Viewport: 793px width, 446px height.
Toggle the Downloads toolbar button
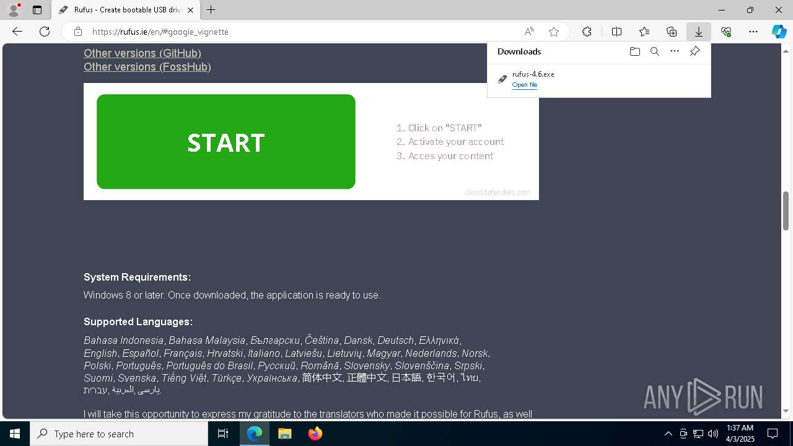699,32
